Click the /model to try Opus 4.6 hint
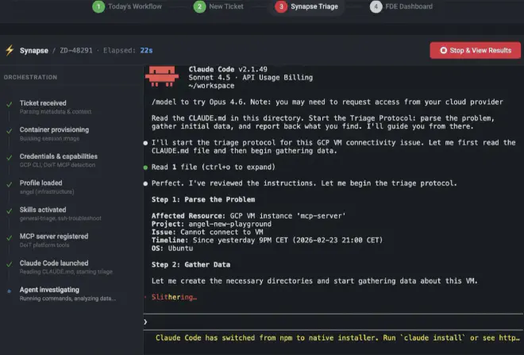Image resolution: width=524 pixels, height=355 pixels. (327, 102)
